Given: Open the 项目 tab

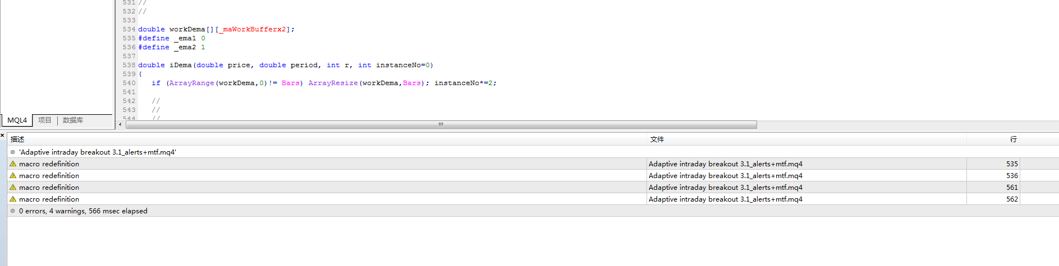Looking at the screenshot, I should coord(45,120).
